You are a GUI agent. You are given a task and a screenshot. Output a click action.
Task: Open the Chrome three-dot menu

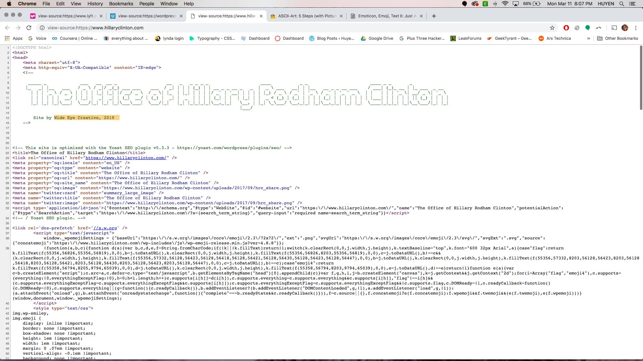pos(636,28)
